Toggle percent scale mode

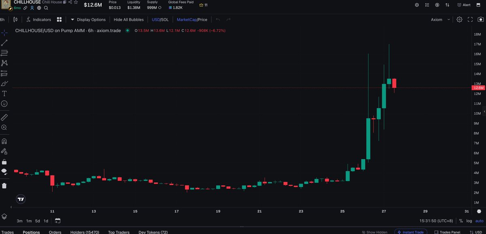(461, 221)
